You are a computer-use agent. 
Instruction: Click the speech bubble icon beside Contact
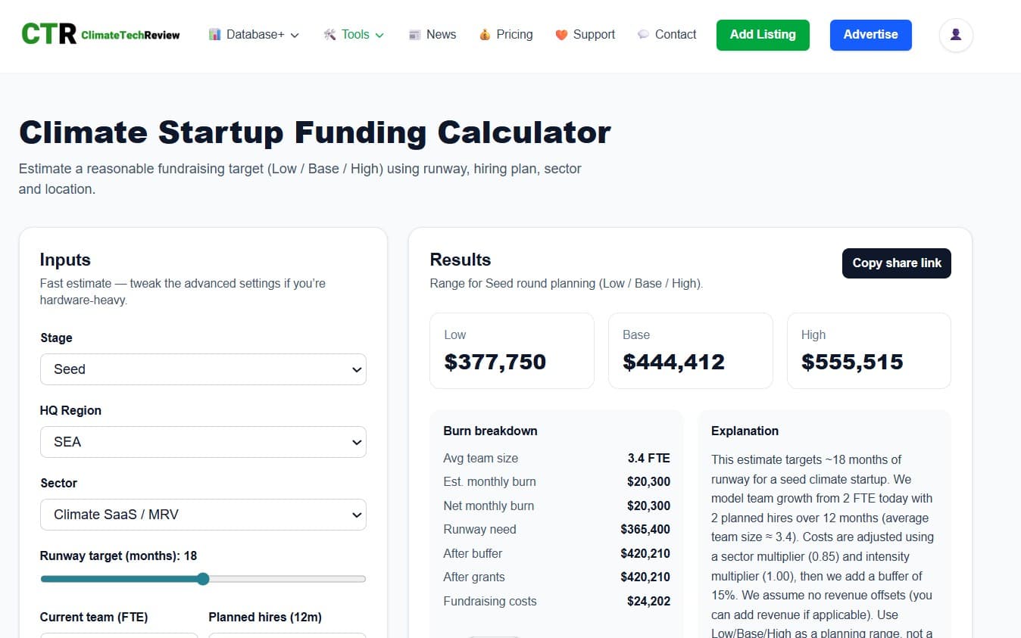643,35
